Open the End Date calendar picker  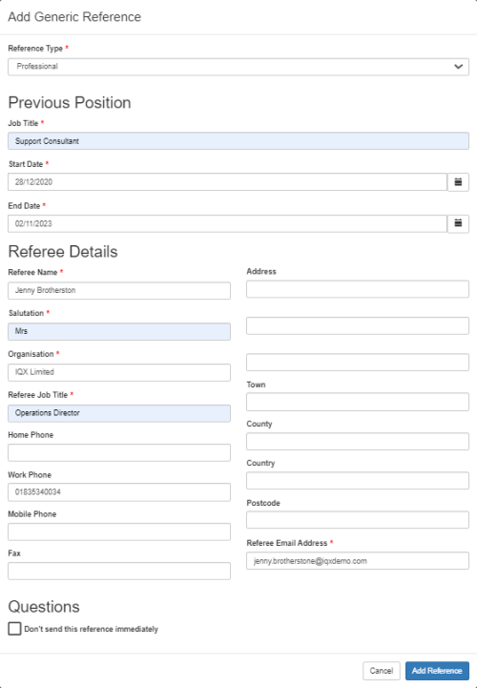[x=458, y=224]
